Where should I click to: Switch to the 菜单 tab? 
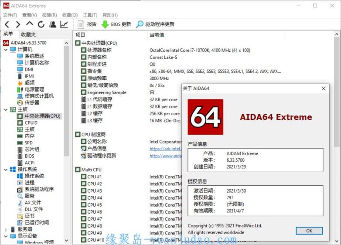coord(8,34)
